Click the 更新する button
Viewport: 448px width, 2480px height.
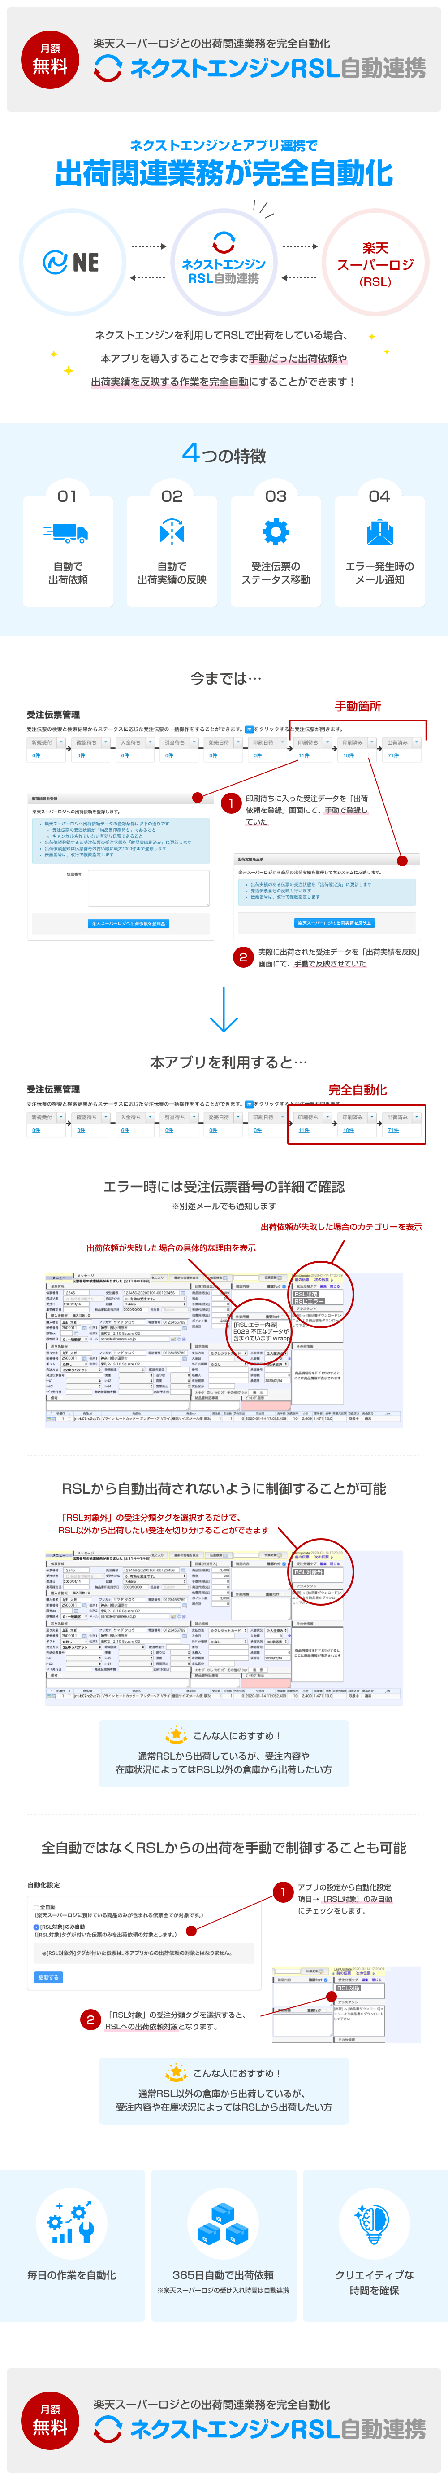point(48,1976)
